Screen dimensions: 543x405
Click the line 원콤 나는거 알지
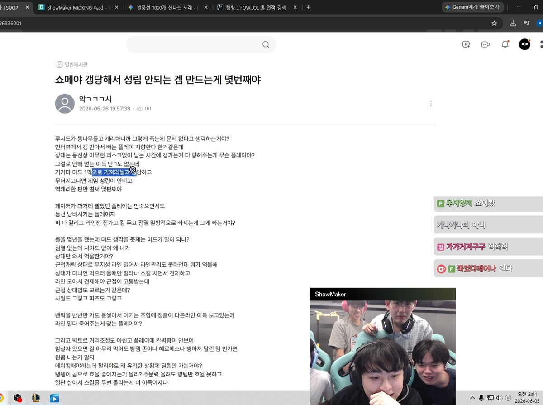pyautogui.click(x=75, y=357)
